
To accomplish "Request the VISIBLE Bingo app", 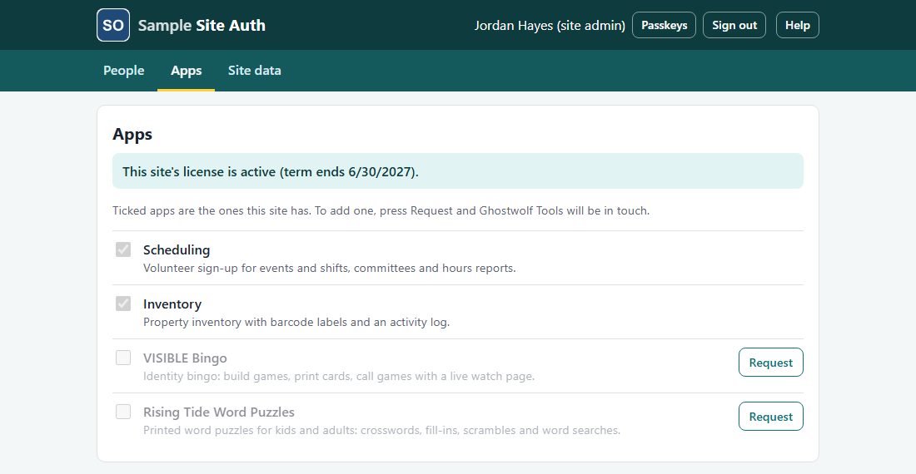I will pyautogui.click(x=770, y=362).
